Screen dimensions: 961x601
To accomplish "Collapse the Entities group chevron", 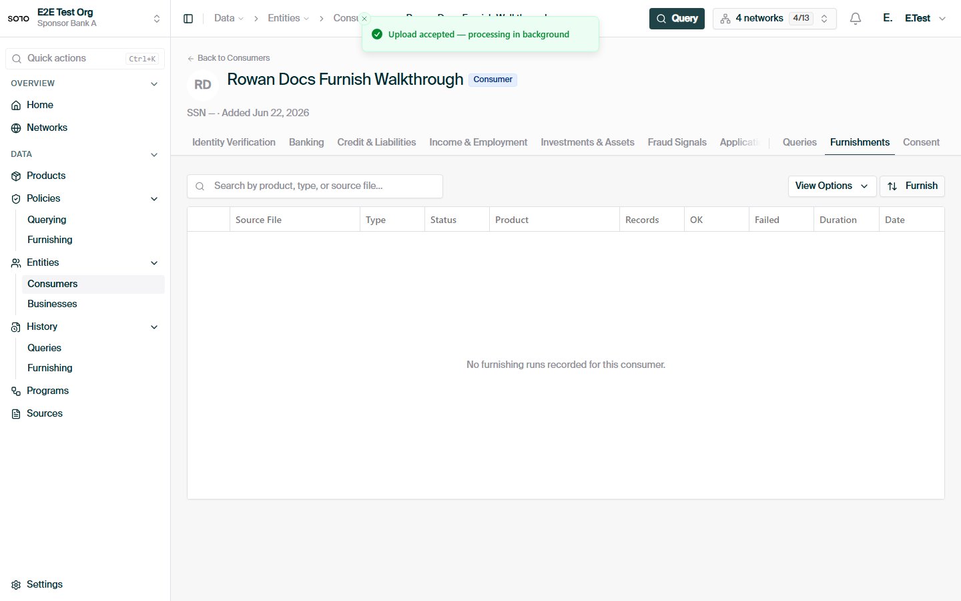I will pos(154,263).
